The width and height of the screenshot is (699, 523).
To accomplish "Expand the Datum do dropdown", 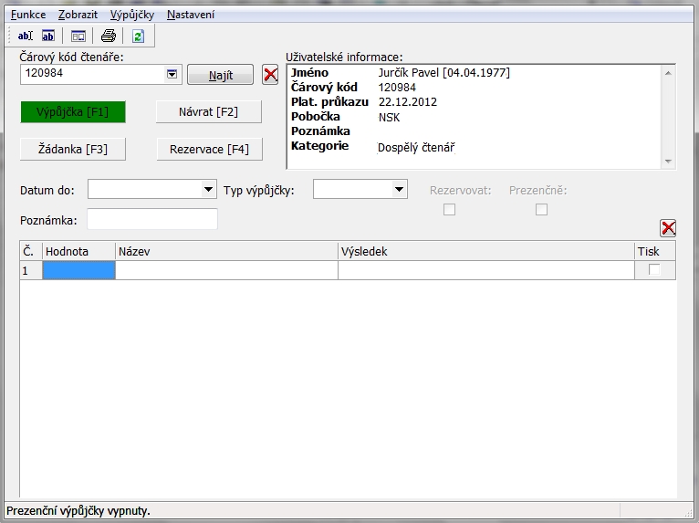I will [208, 190].
